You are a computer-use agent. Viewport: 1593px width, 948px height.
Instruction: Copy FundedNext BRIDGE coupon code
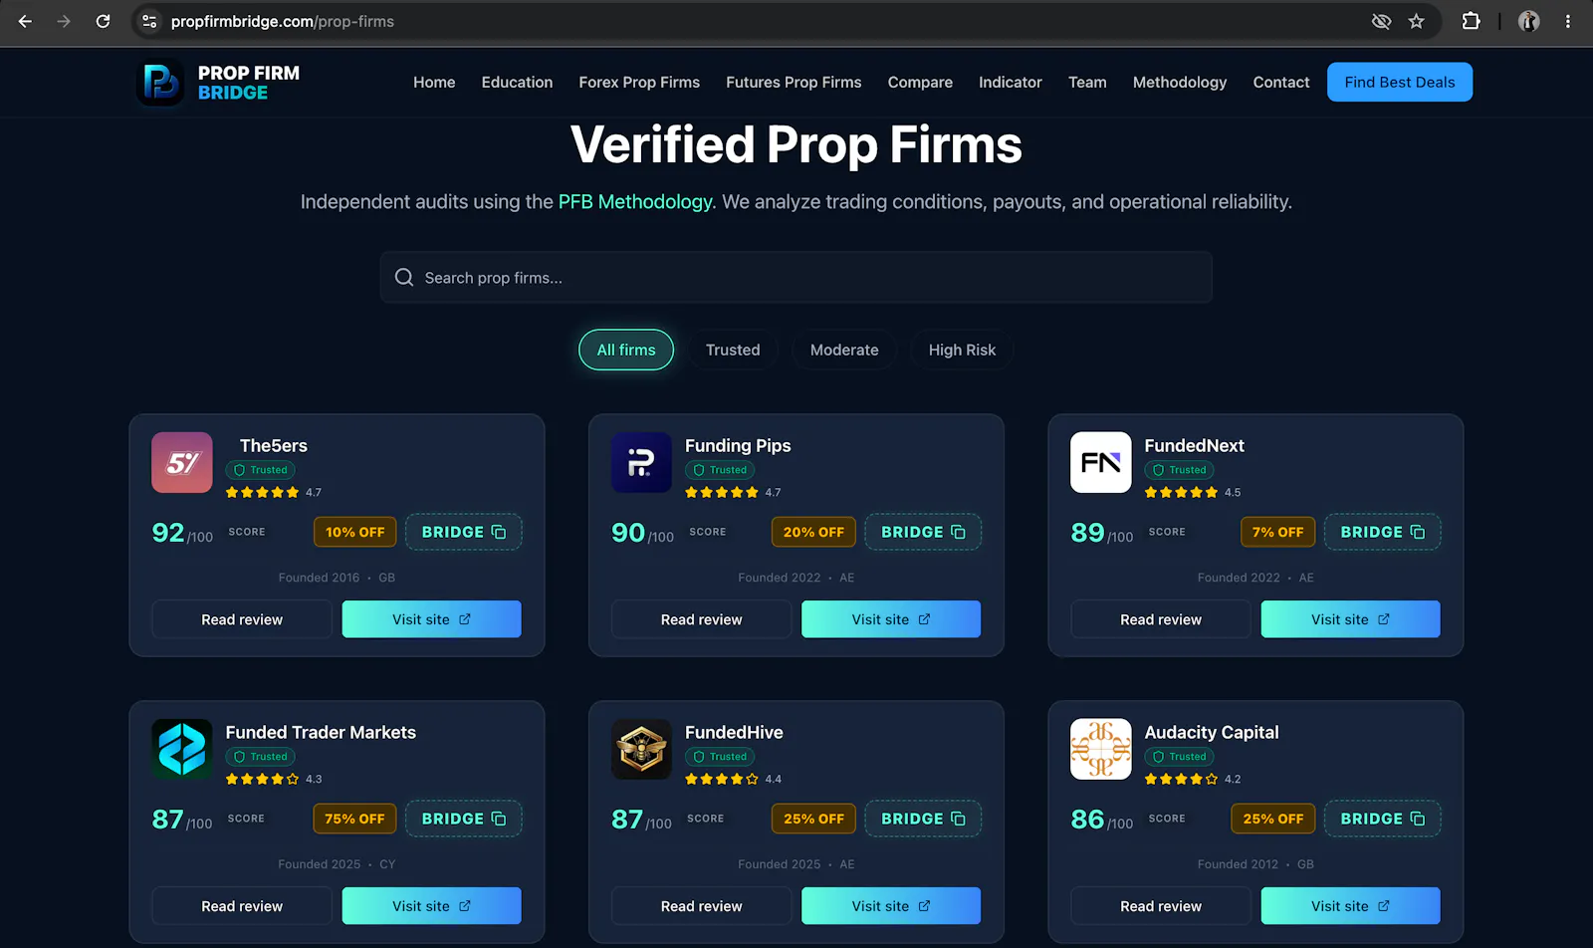(1383, 532)
